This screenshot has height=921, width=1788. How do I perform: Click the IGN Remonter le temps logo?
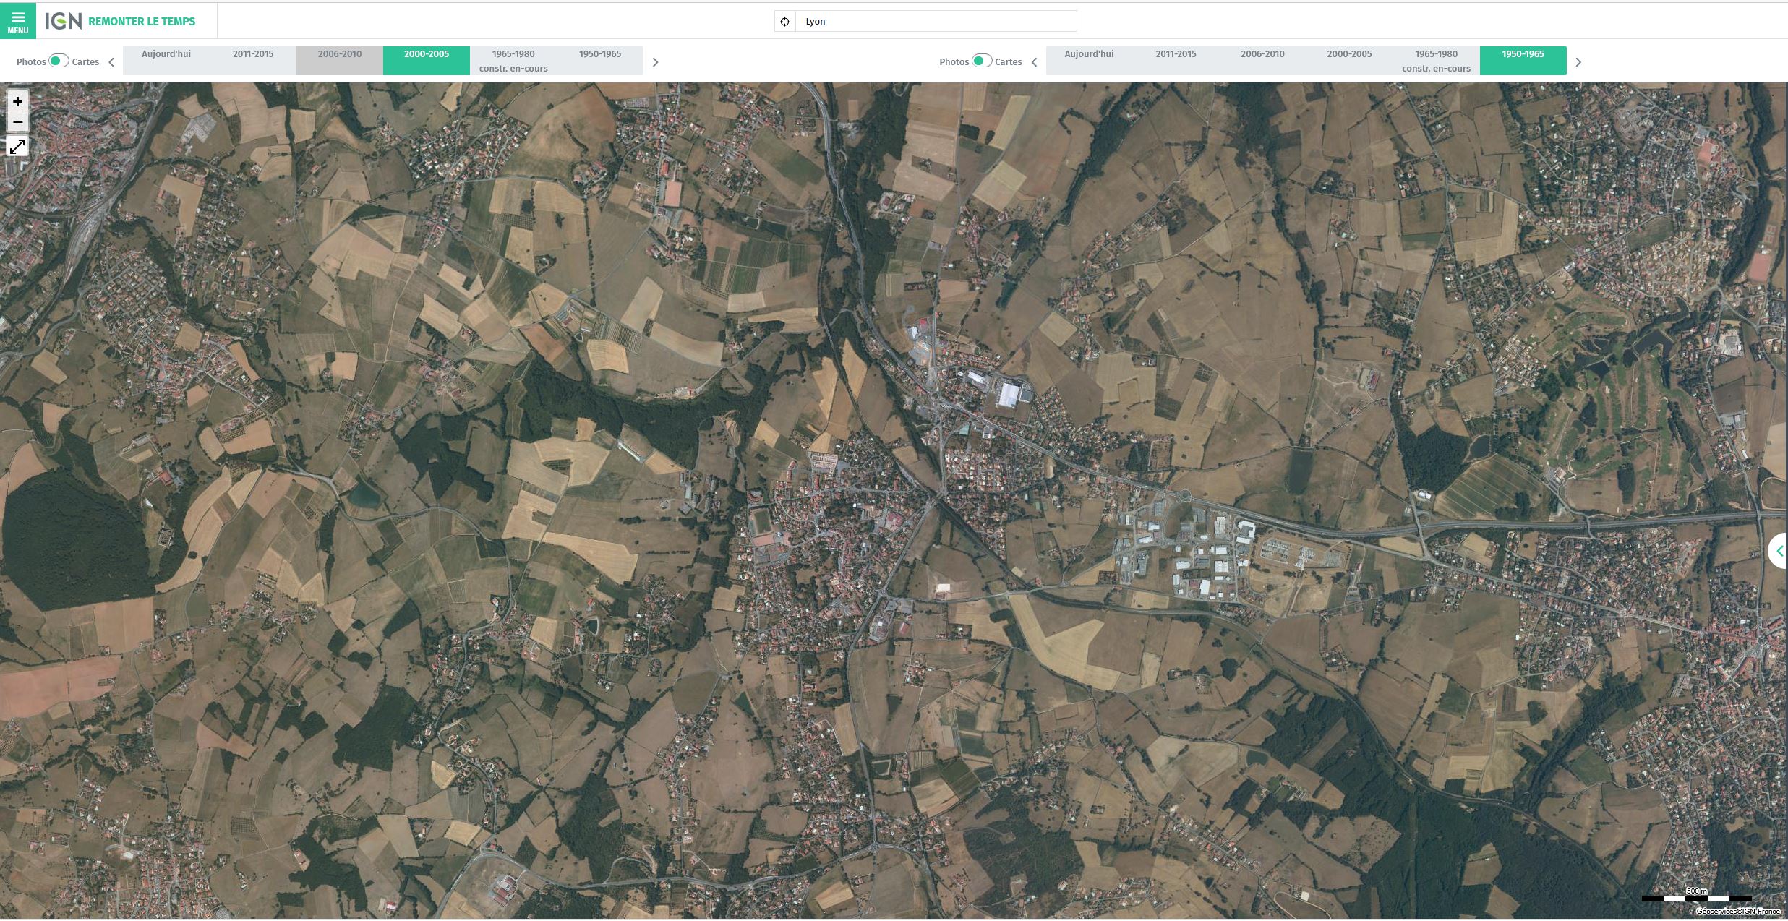[120, 21]
